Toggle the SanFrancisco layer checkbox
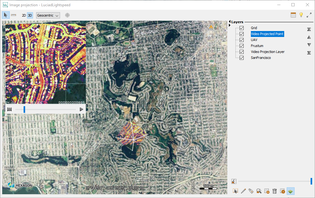 [242, 58]
